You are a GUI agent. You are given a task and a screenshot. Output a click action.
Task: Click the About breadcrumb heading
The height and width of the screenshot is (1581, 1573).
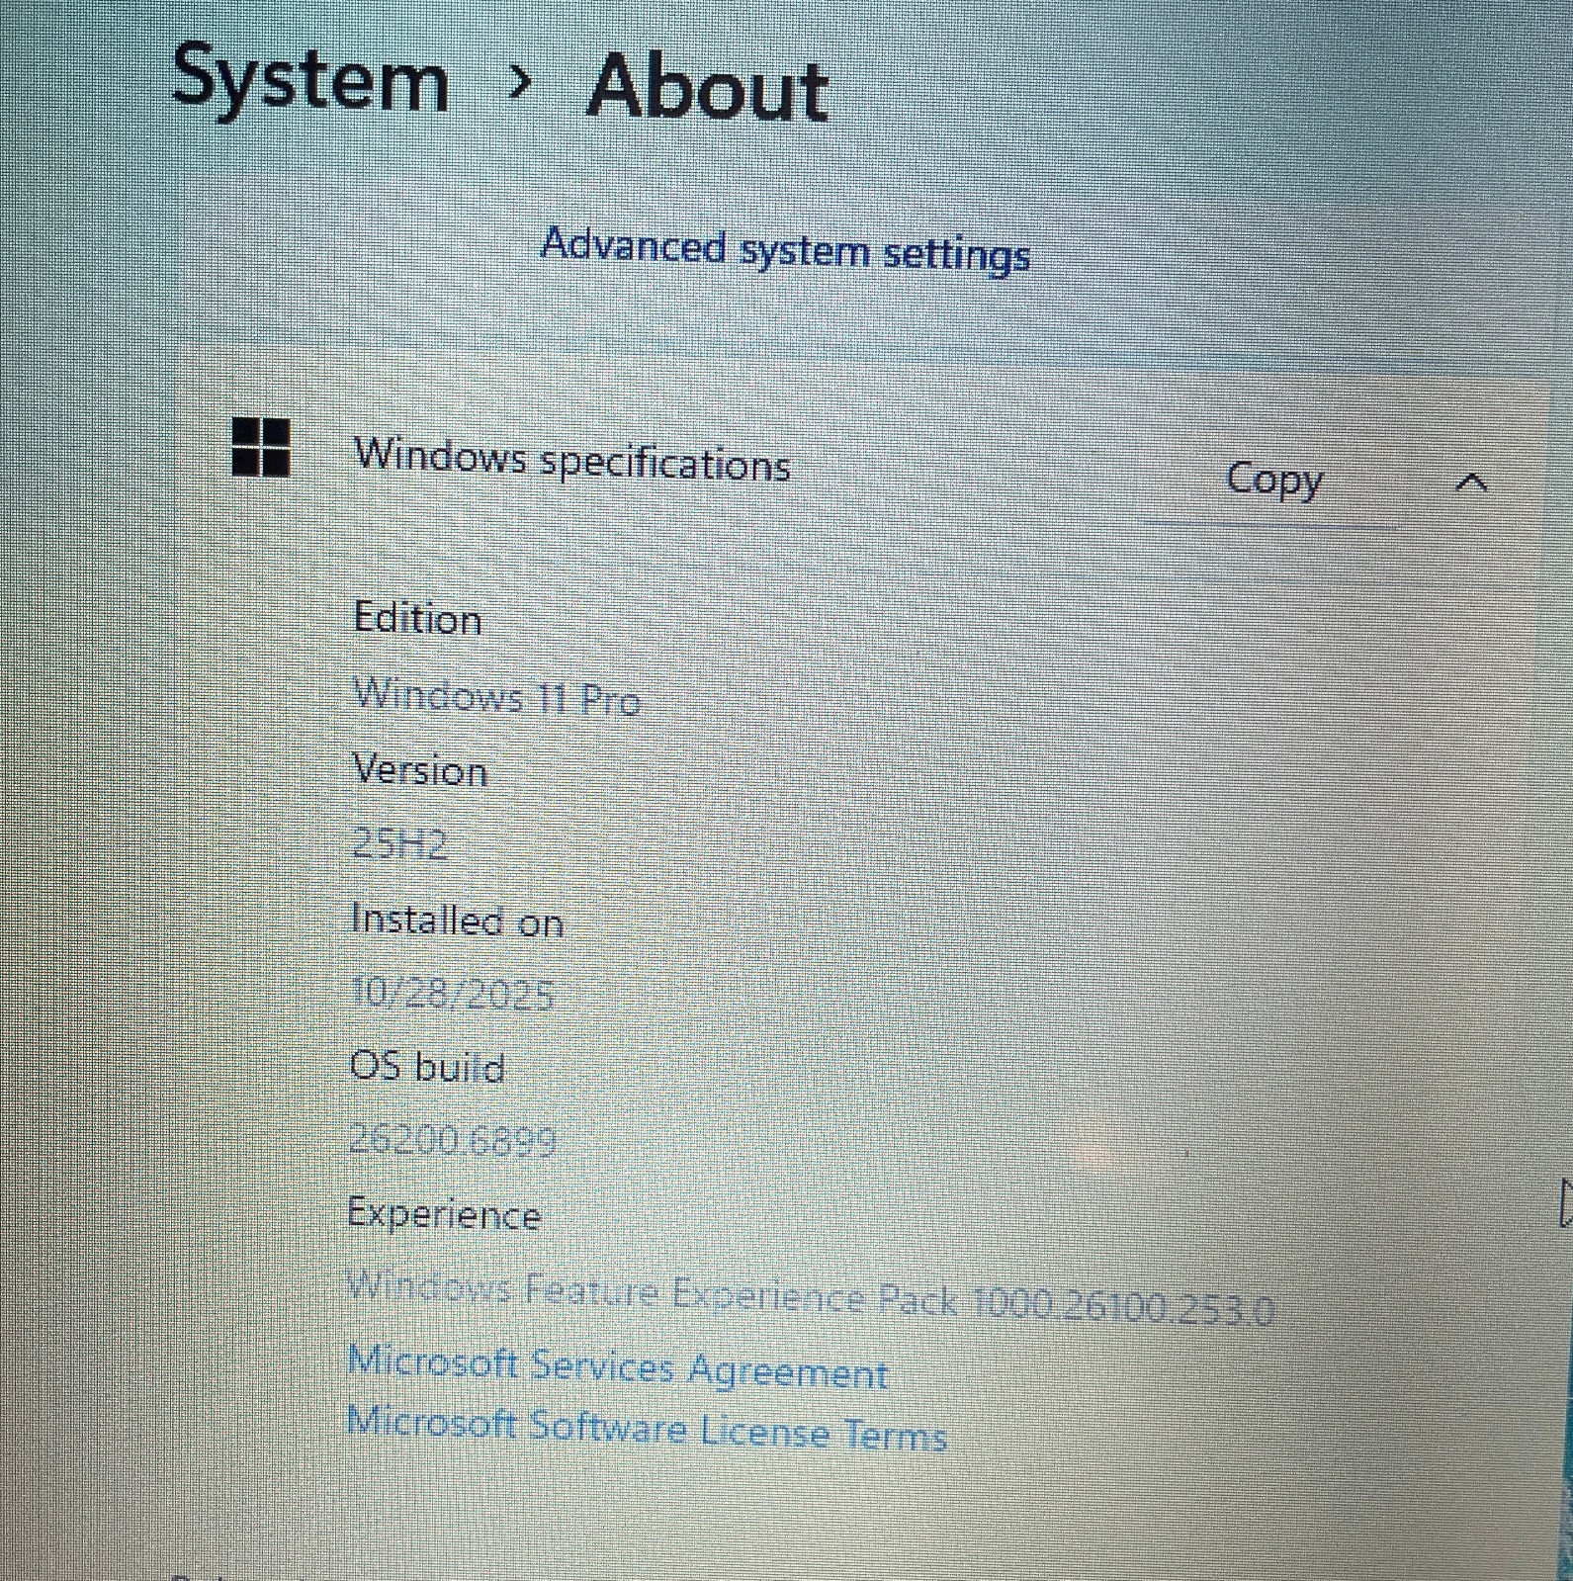[707, 88]
